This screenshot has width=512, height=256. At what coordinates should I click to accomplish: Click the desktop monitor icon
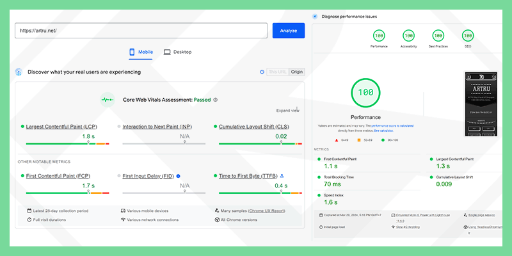pyautogui.click(x=167, y=52)
